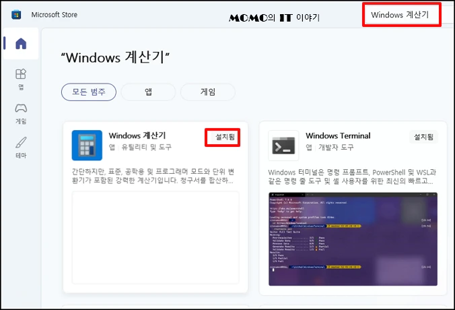455x310 pixels.
Task: Open the Windows Terminal screenshot preview
Action: (353, 239)
